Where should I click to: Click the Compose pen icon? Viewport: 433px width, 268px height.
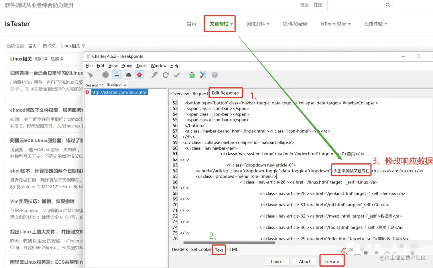(x=154, y=75)
